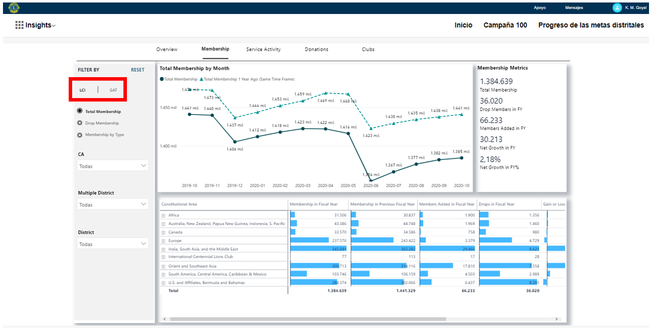Switch to the Service Activity tab
Viewport: 652px width, 334px height.
tap(263, 49)
